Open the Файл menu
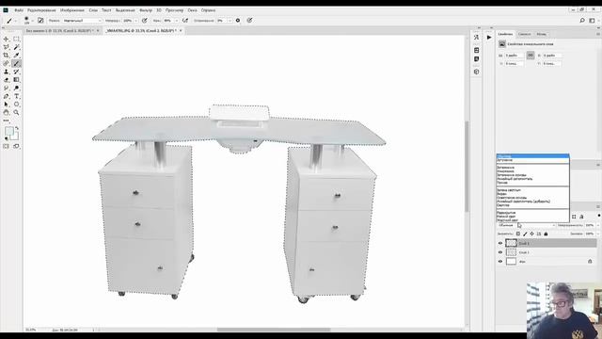 click(x=19, y=10)
